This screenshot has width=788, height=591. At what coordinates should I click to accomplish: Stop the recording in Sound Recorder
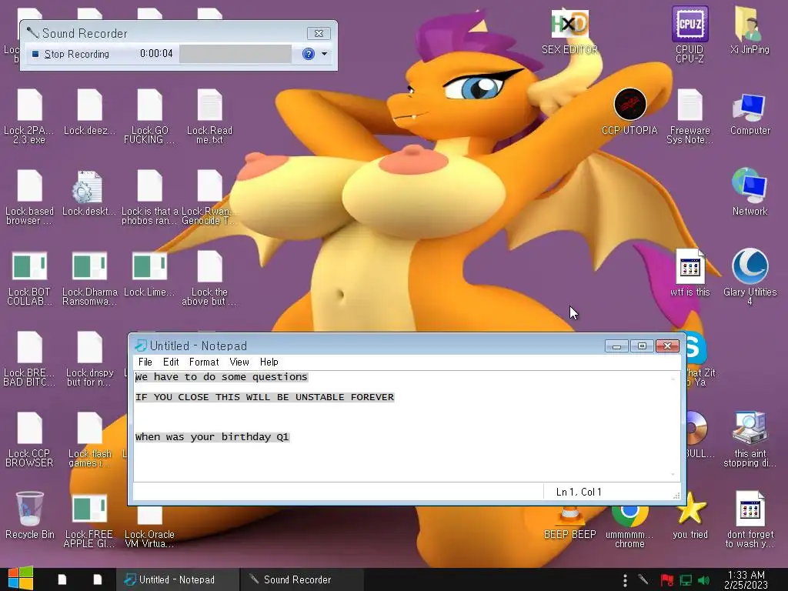click(x=70, y=54)
